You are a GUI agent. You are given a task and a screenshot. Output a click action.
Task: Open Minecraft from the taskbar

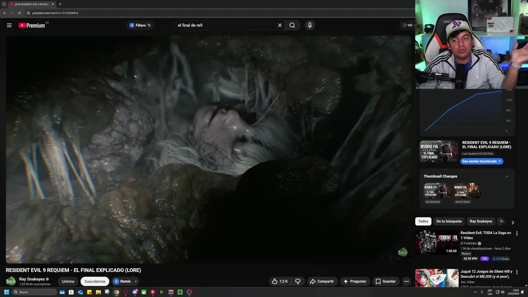180,292
